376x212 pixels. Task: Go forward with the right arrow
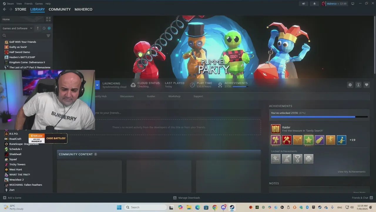(x=11, y=9)
